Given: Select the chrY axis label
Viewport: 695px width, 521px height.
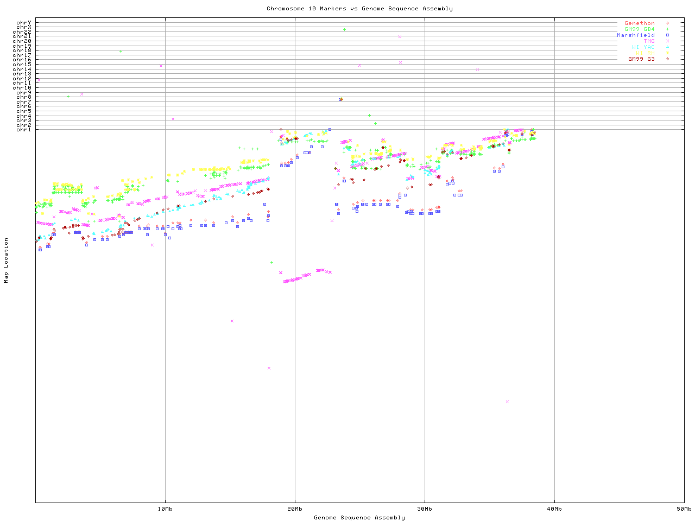Looking at the screenshot, I should (x=24, y=23).
